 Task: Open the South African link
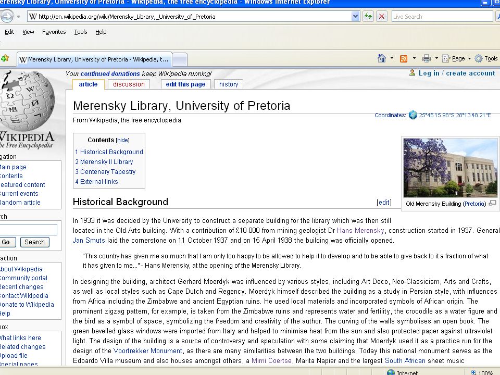click(405, 360)
